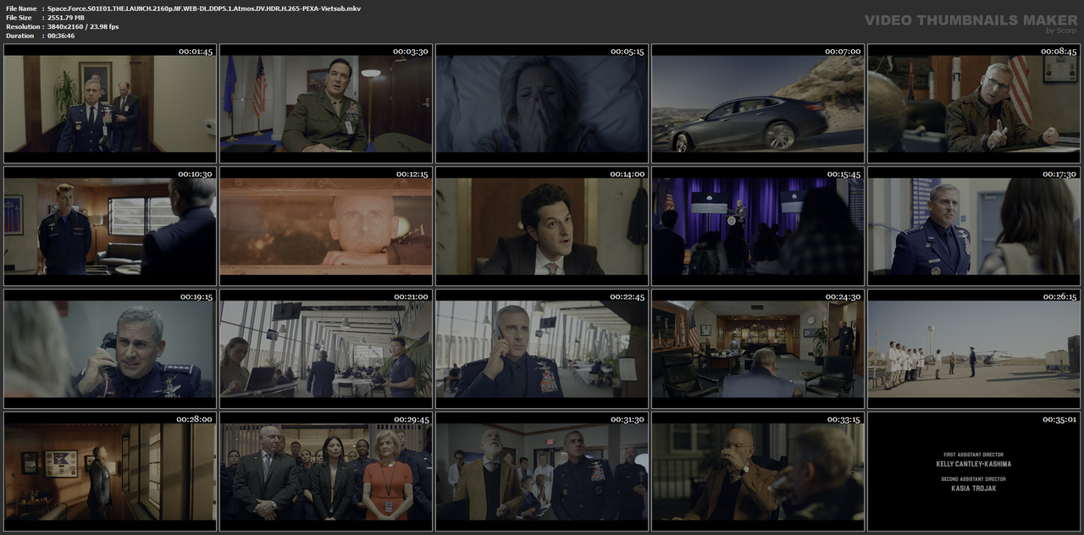Select the thumbnail at 00:01:45

[x=110, y=103]
